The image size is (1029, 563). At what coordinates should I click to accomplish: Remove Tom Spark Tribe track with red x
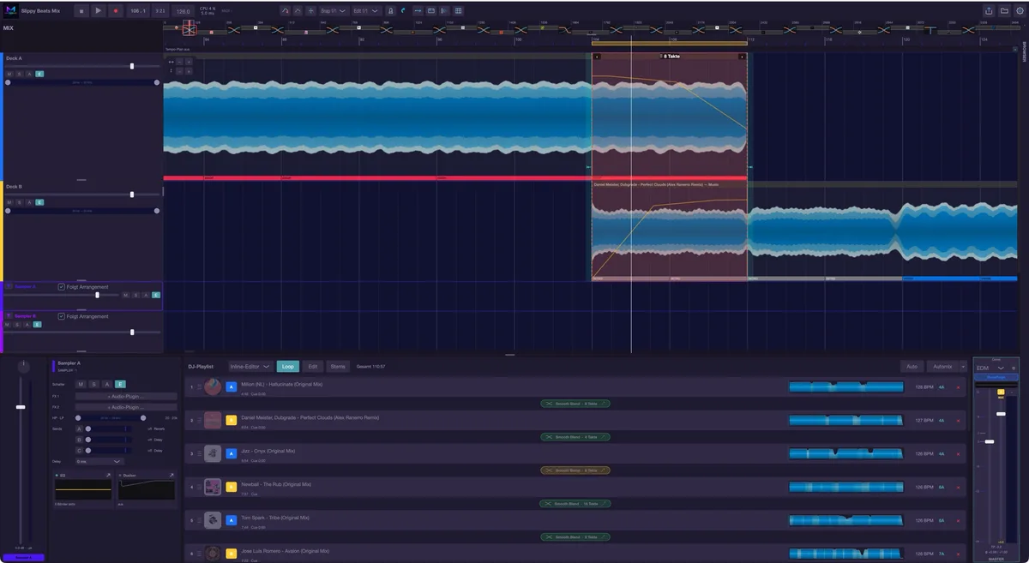point(958,521)
